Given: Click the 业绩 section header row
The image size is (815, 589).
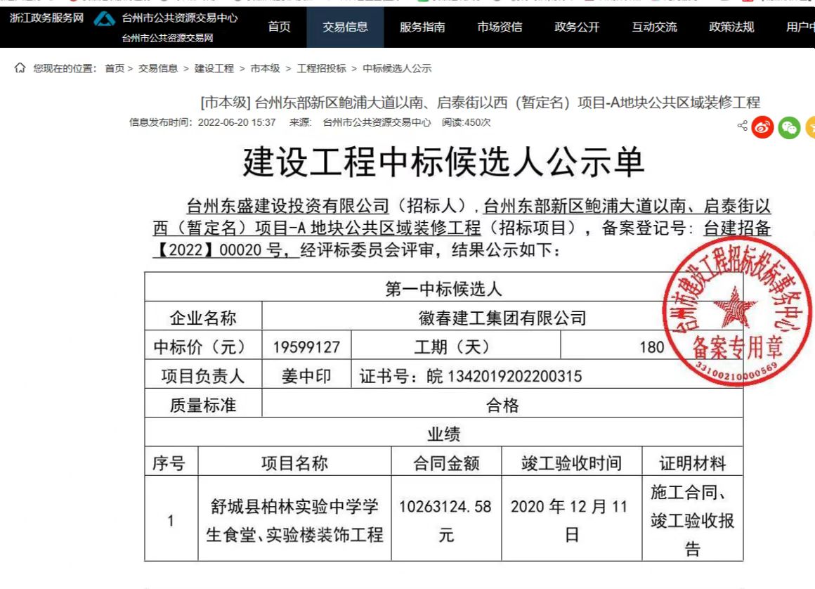Looking at the screenshot, I should [443, 434].
